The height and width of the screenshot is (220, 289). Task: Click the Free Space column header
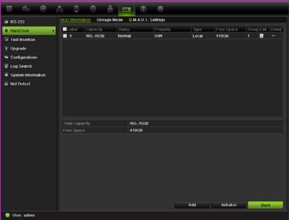pos(230,29)
